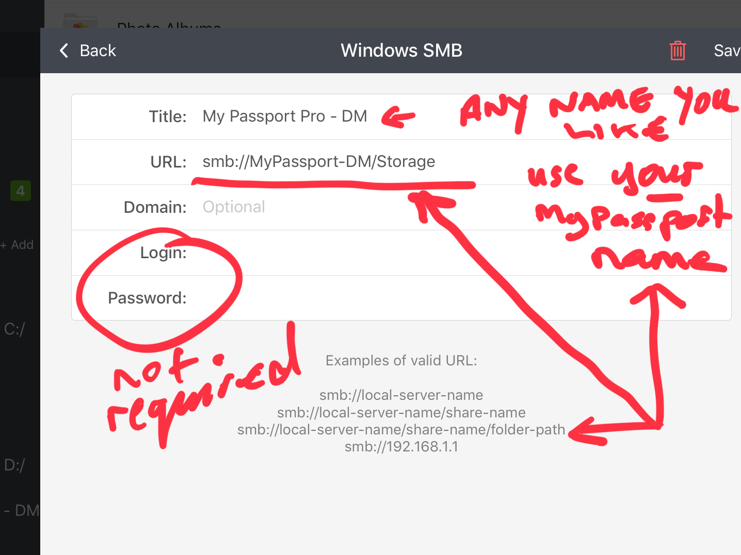Screen dimensions: 741x555
Task: Select the green badge showing 4
Action: (21, 191)
